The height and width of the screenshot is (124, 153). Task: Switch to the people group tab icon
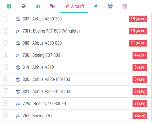point(110,6)
